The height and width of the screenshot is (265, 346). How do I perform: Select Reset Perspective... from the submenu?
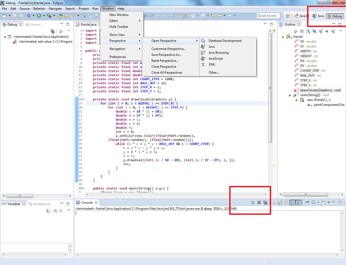coord(164,60)
